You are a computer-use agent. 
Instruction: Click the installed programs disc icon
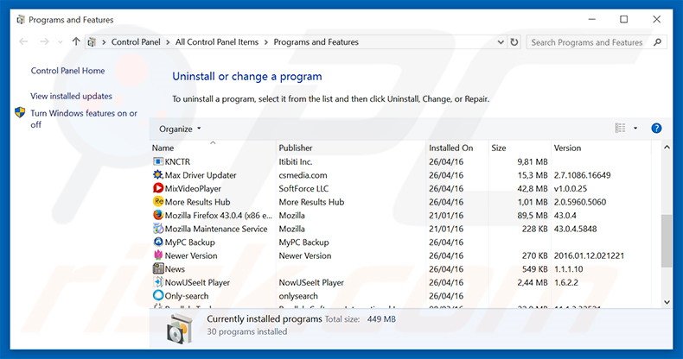180,329
